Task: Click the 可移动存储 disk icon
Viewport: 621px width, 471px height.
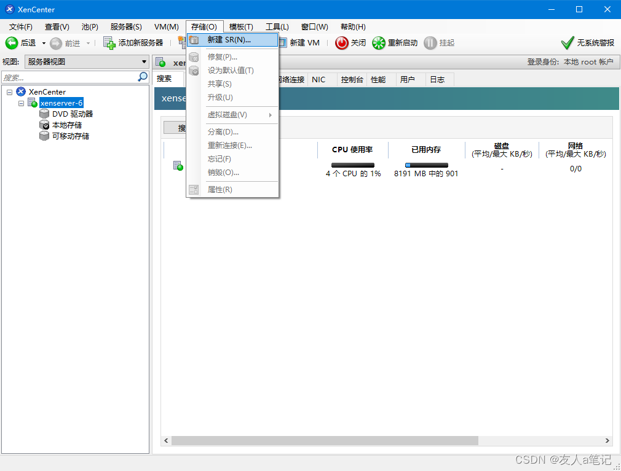Action: coord(44,136)
